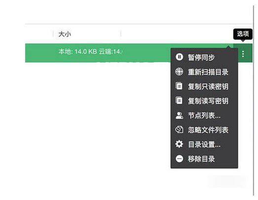Click the copy icon for 复制读写密钥

click(x=179, y=100)
